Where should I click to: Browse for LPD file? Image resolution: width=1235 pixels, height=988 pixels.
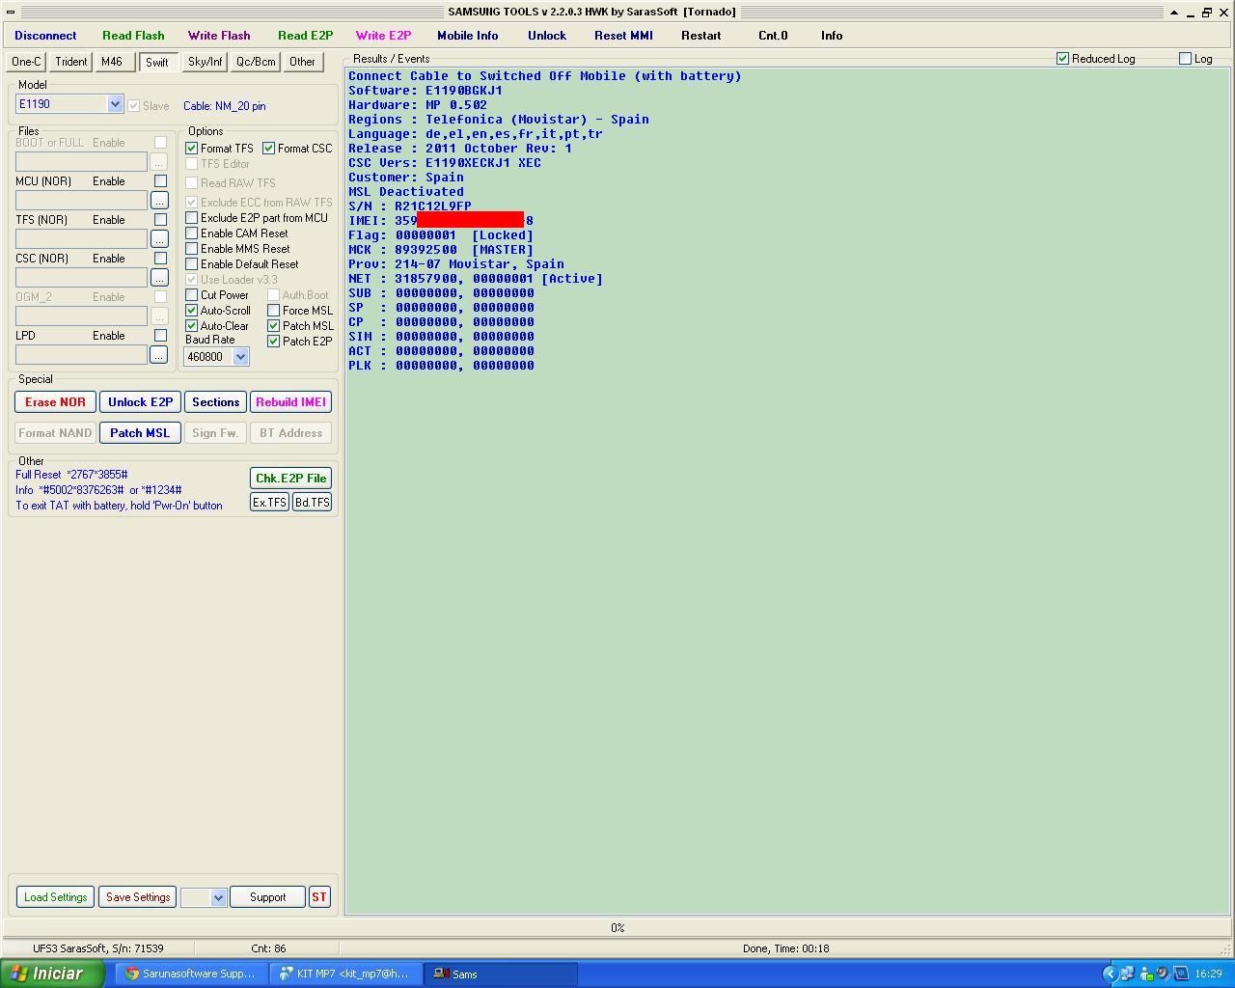[159, 355]
